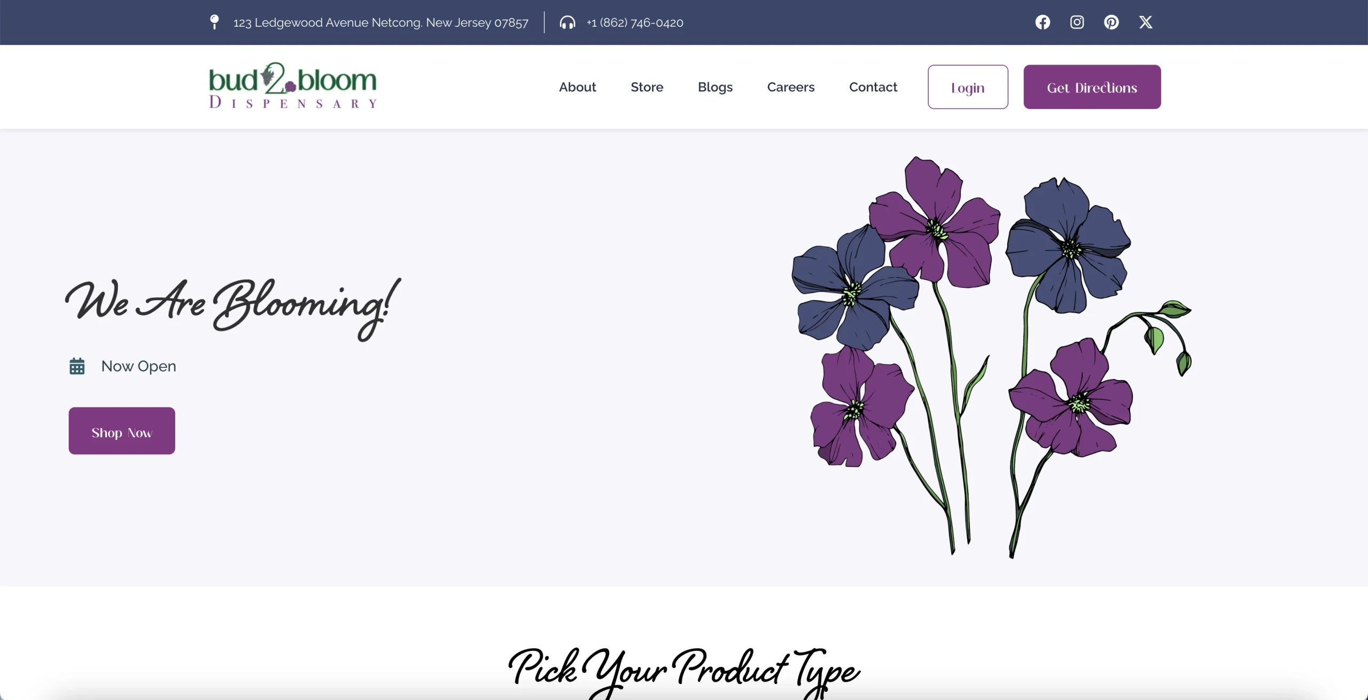Open the Pinterest page icon
Screen dimensions: 1368x700
coord(1111,22)
